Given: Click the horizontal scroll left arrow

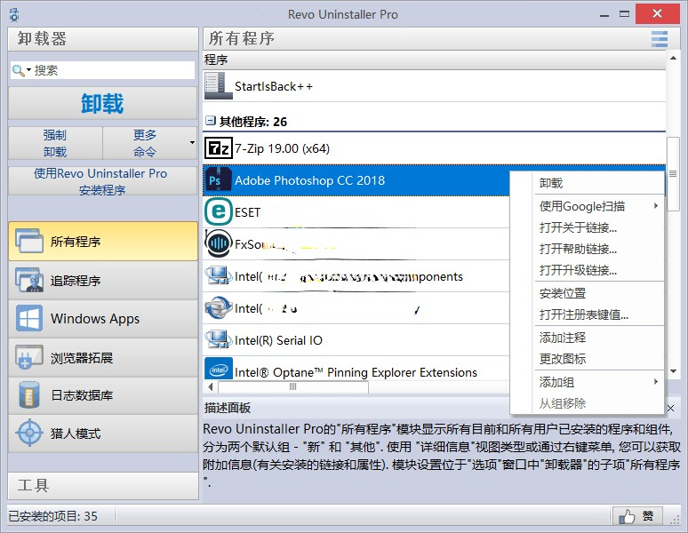Looking at the screenshot, I should point(211,386).
